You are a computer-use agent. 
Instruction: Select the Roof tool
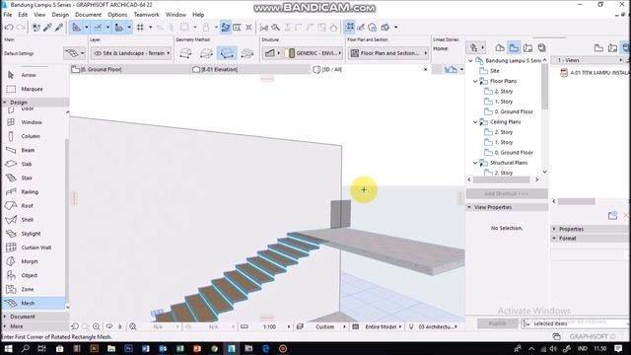point(29,206)
